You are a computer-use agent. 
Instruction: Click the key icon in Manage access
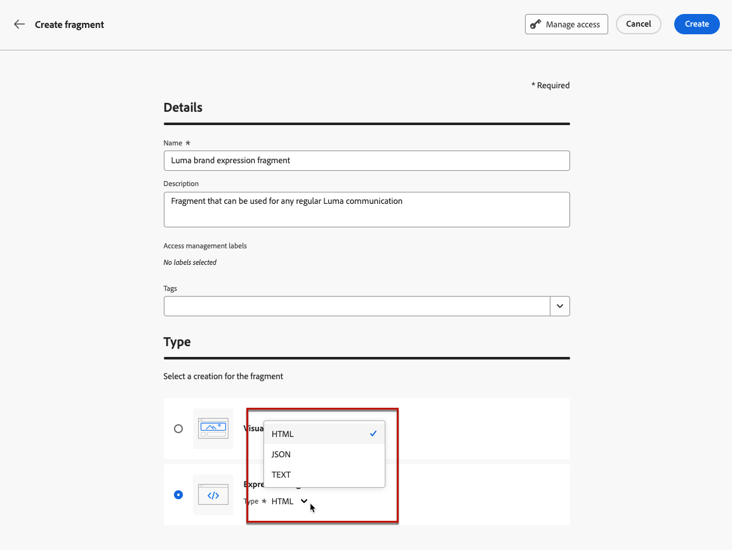click(x=536, y=24)
